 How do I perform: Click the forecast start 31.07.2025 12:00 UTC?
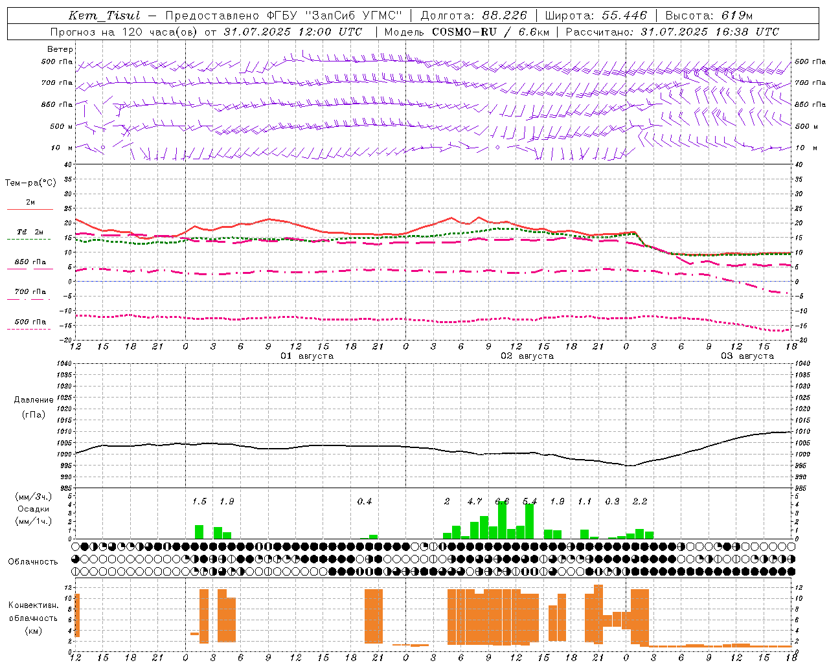pyautogui.click(x=293, y=32)
